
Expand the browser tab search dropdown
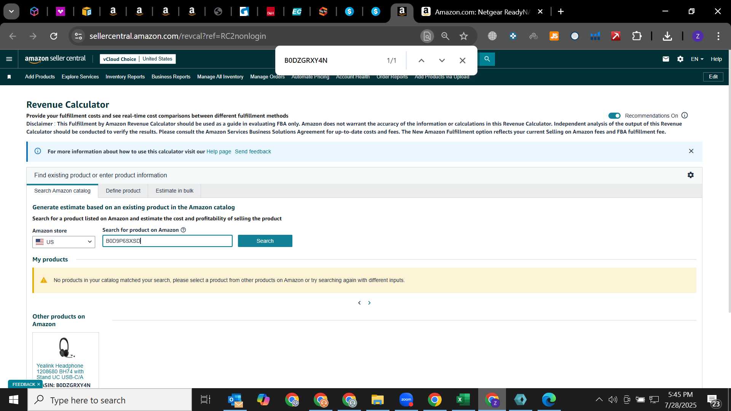click(11, 11)
